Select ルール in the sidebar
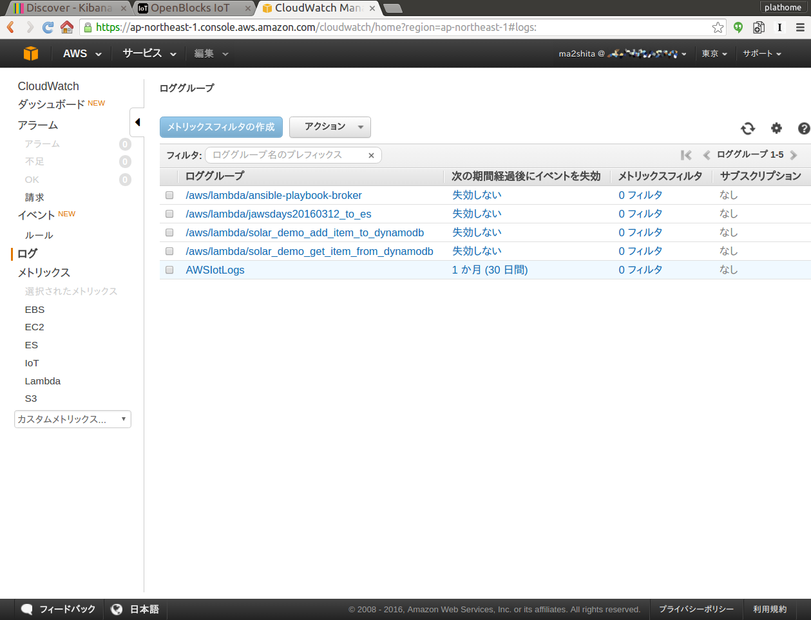The width and height of the screenshot is (811, 620). (x=39, y=235)
